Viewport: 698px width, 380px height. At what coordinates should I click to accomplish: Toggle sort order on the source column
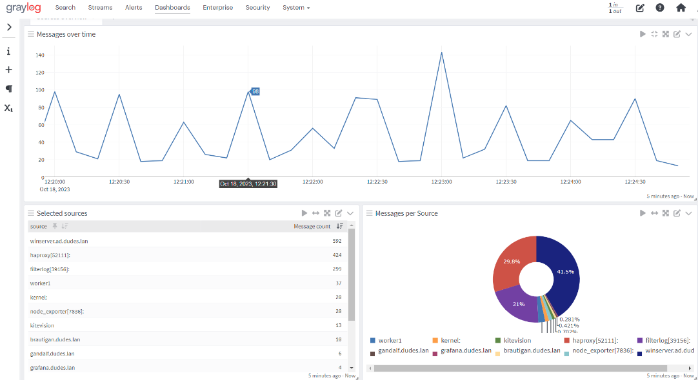65,226
